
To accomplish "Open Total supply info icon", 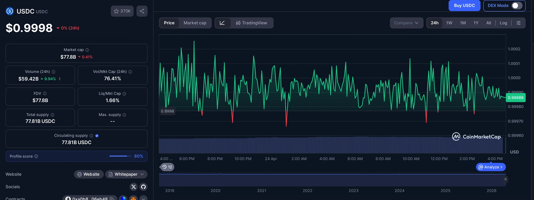I will click(52, 115).
